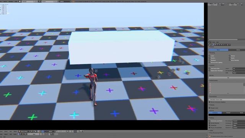Collapse the System panel
245x138 pixels.
tap(209, 65)
